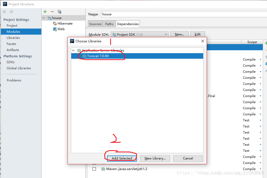Open Libraries in Project Settings
Screen dimensions: 267x178
(x=13, y=38)
